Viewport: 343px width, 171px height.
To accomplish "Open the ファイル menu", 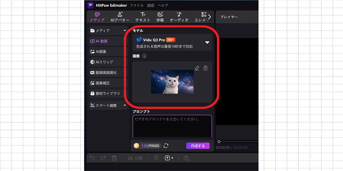I will [137, 6].
